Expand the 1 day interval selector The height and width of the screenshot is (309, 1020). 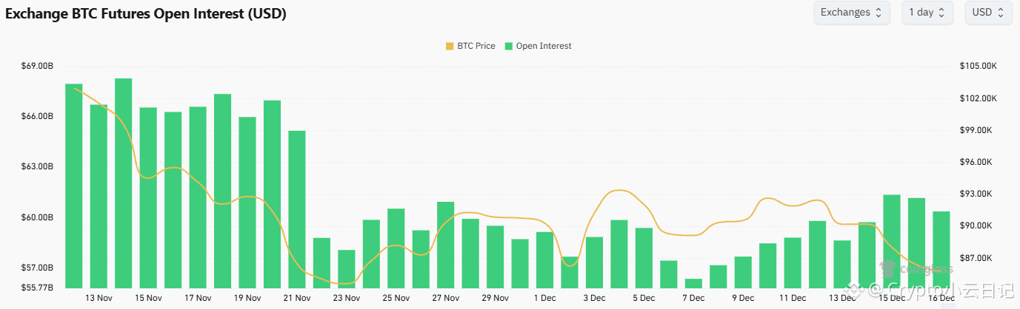927,13
